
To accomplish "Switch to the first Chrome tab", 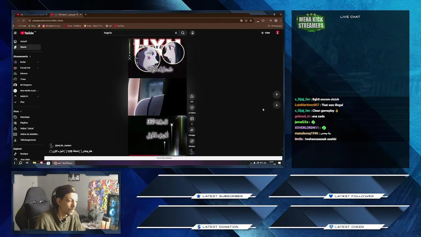I will point(31,14).
